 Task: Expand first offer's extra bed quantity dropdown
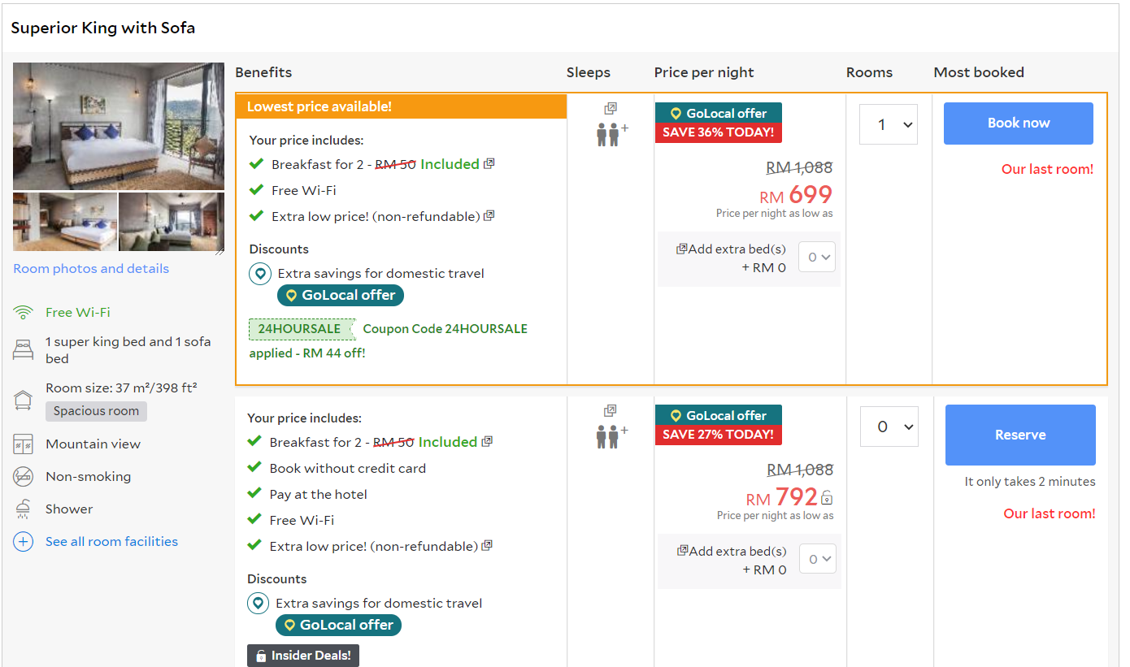click(817, 258)
